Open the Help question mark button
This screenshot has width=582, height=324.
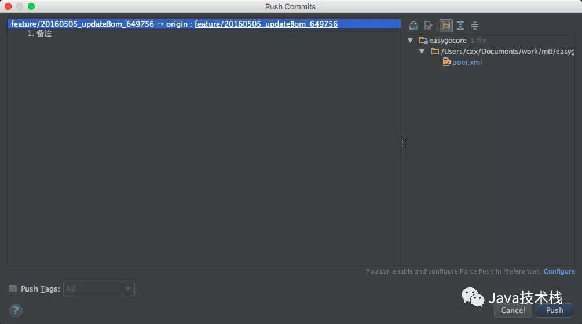point(16,310)
